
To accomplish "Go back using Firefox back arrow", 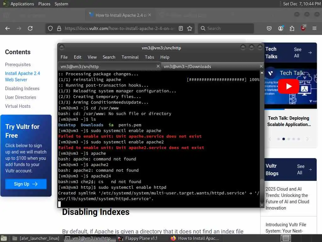I will tap(8, 28).
